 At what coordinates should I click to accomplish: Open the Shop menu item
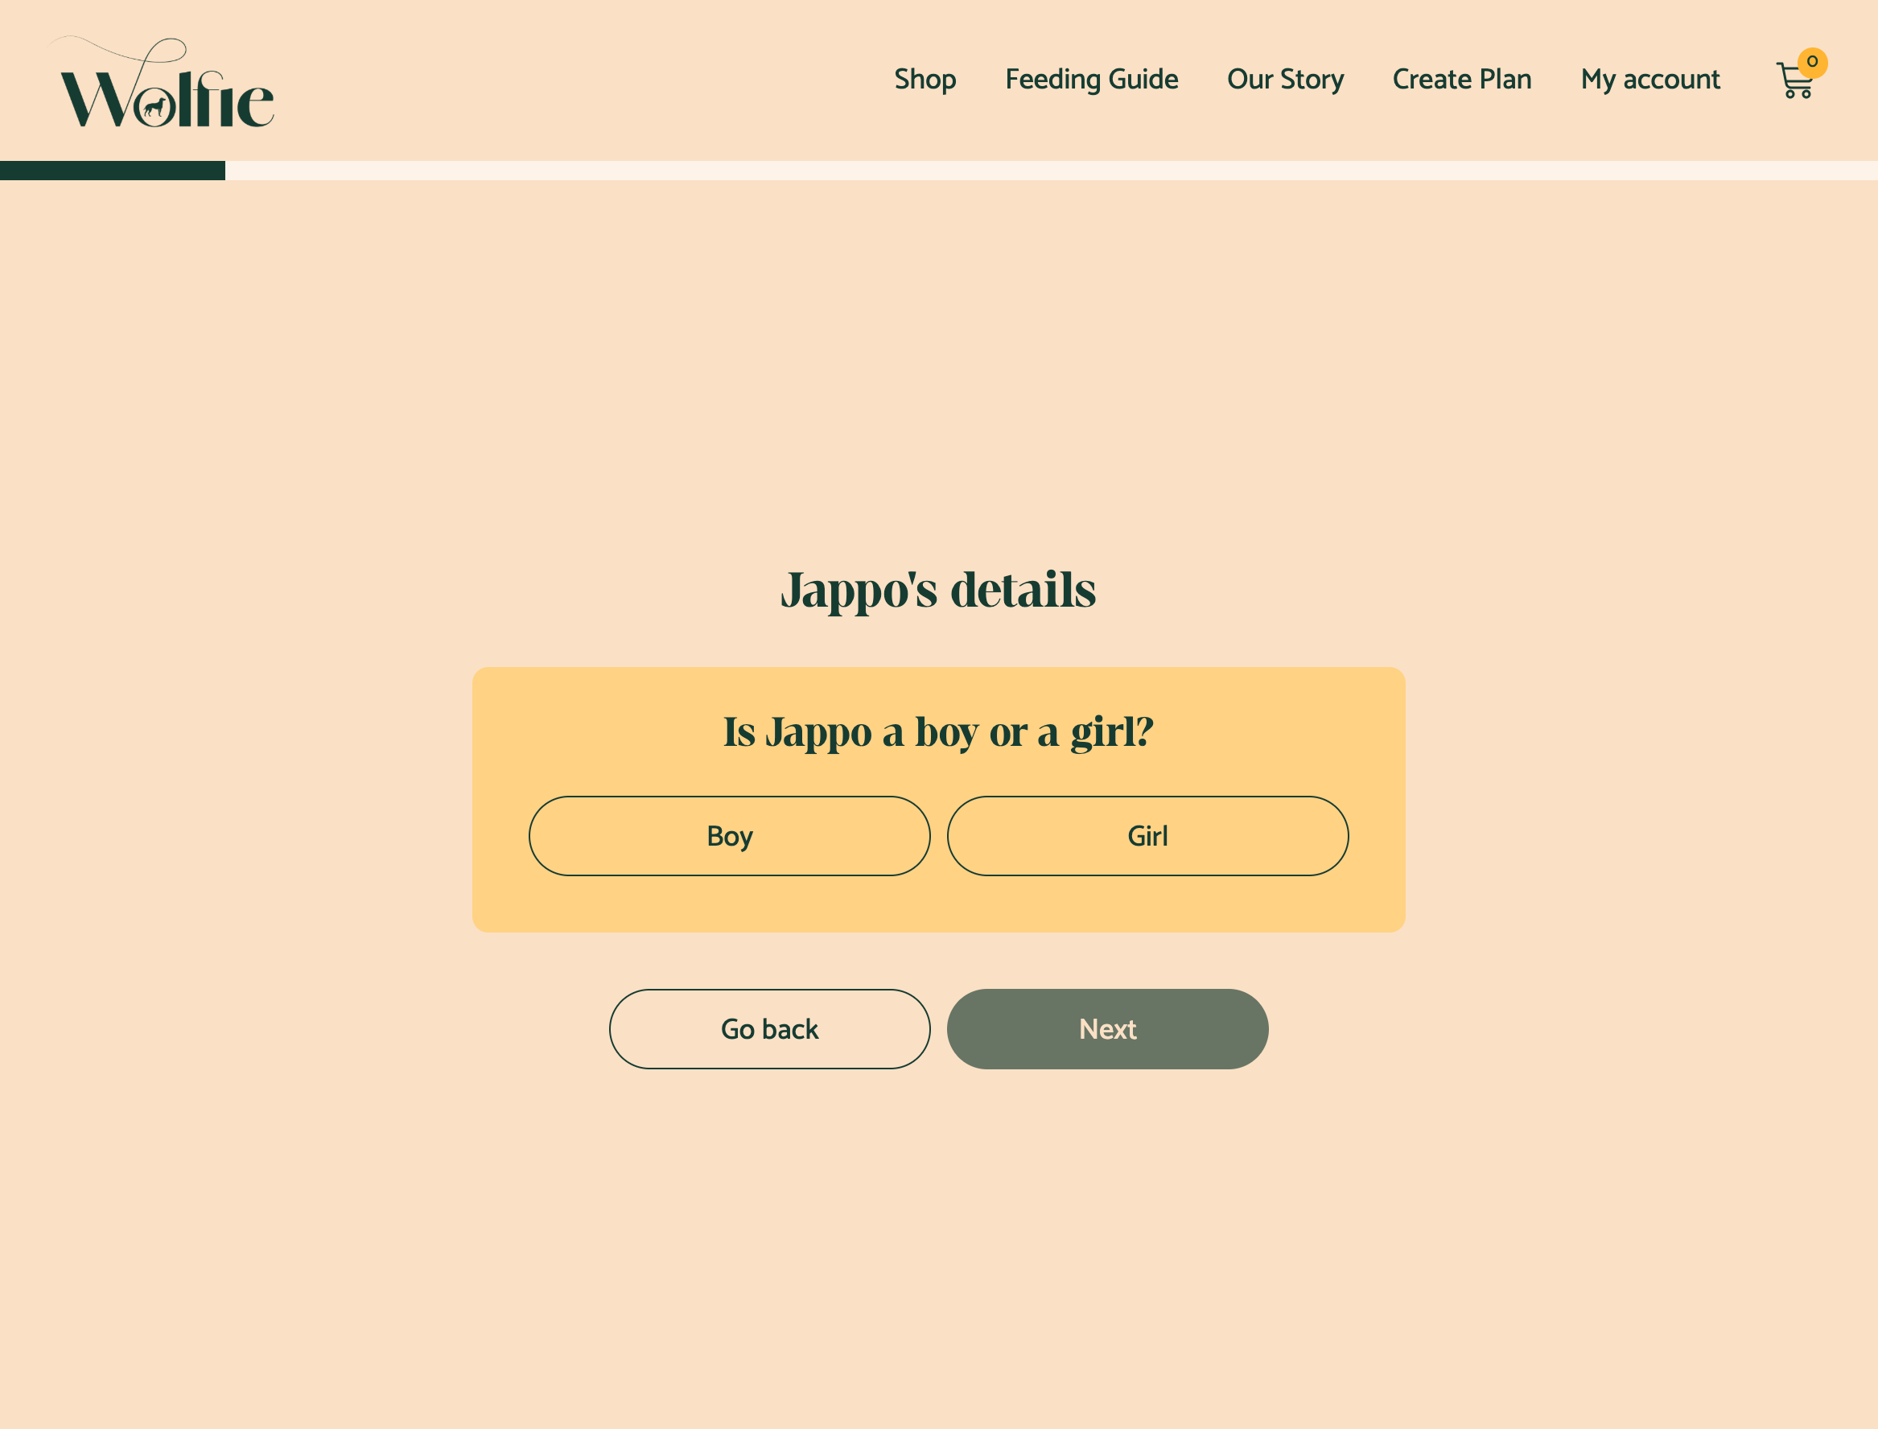pyautogui.click(x=925, y=79)
